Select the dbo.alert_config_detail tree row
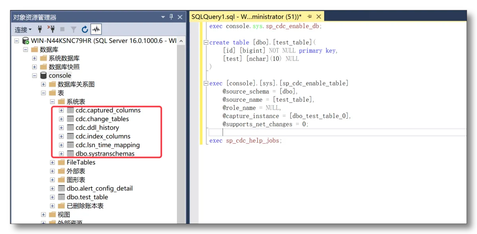Viewport: 477px width, 234px height. point(99,188)
